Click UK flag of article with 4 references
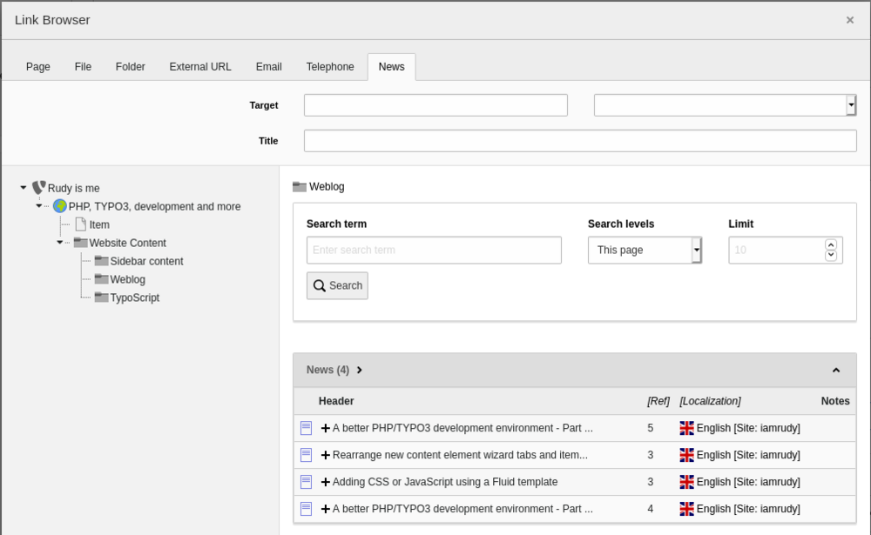Viewport: 871px width, 535px height. click(x=686, y=509)
